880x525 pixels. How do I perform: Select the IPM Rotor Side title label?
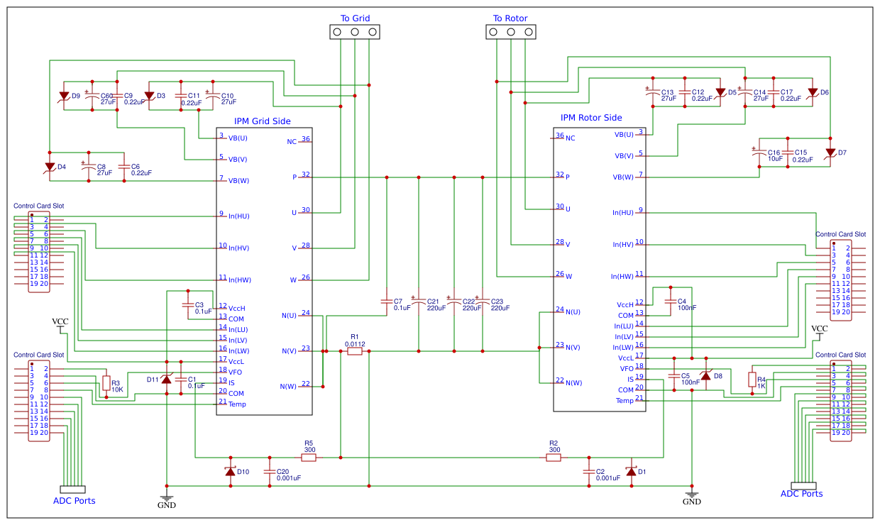590,118
